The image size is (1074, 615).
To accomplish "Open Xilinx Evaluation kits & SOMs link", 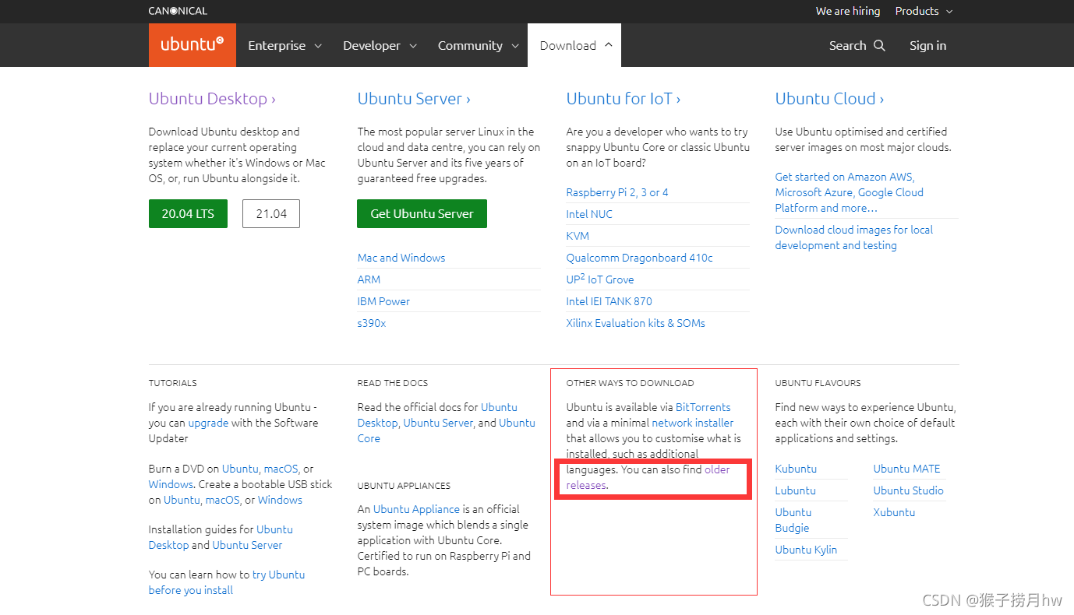I will click(x=635, y=323).
